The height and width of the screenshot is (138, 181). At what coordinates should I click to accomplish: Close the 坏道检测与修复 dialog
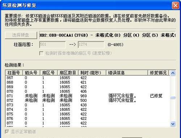click(x=175, y=5)
